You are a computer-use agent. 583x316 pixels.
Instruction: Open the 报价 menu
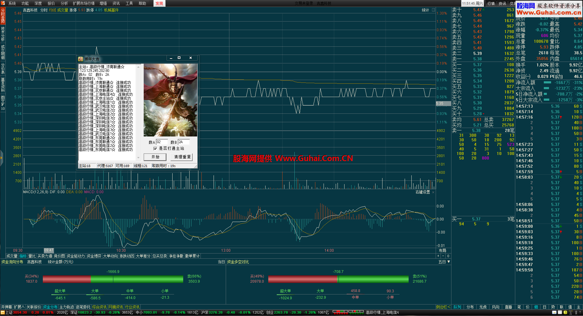(x=51, y=3)
